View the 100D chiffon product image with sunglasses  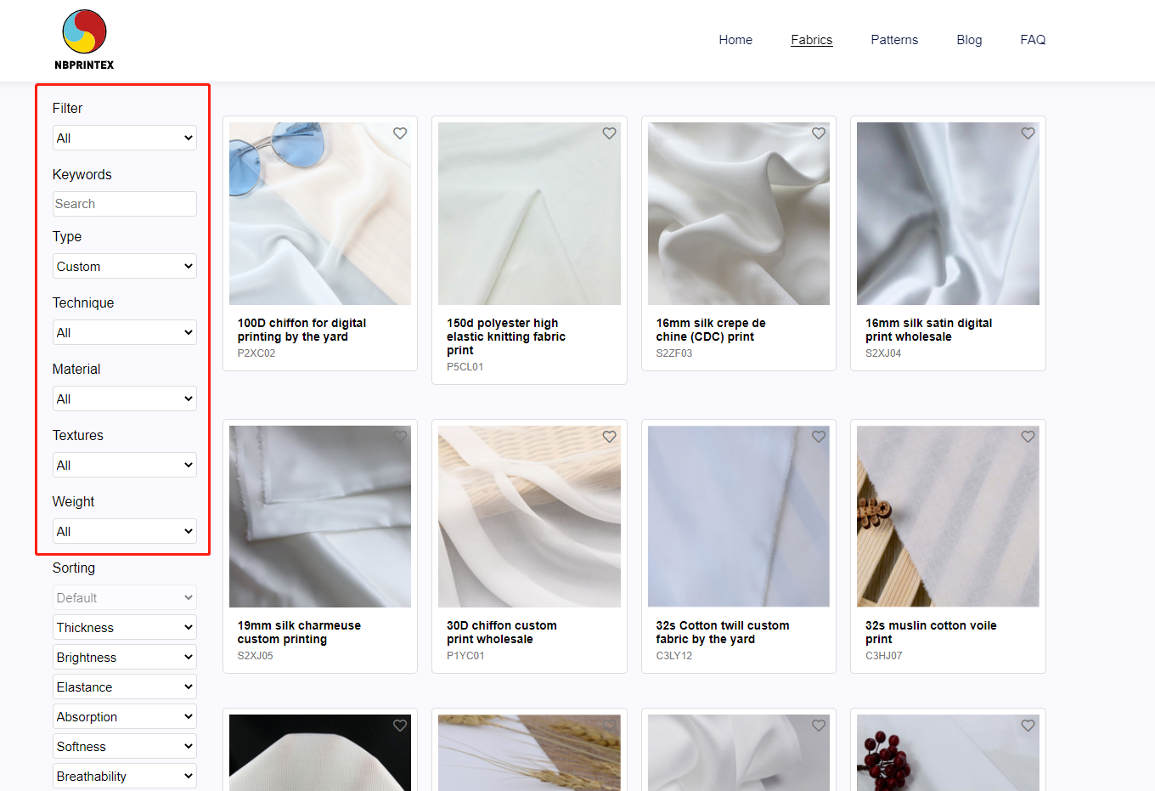[x=320, y=213]
